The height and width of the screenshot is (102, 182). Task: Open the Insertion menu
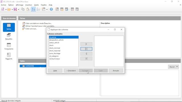click(x=29, y=5)
